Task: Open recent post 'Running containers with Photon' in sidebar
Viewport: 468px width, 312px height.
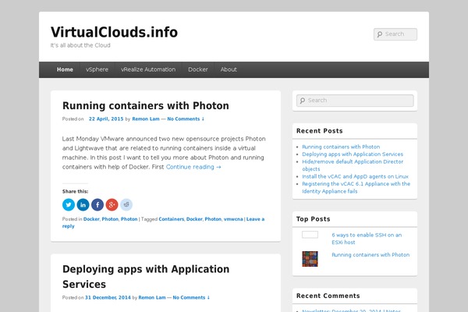Action: 341,147
